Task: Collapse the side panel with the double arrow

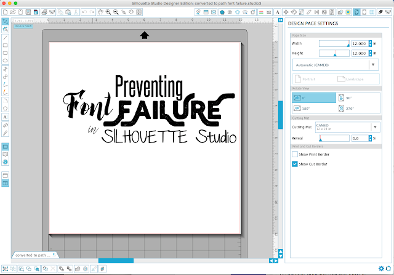Action: click(x=281, y=20)
